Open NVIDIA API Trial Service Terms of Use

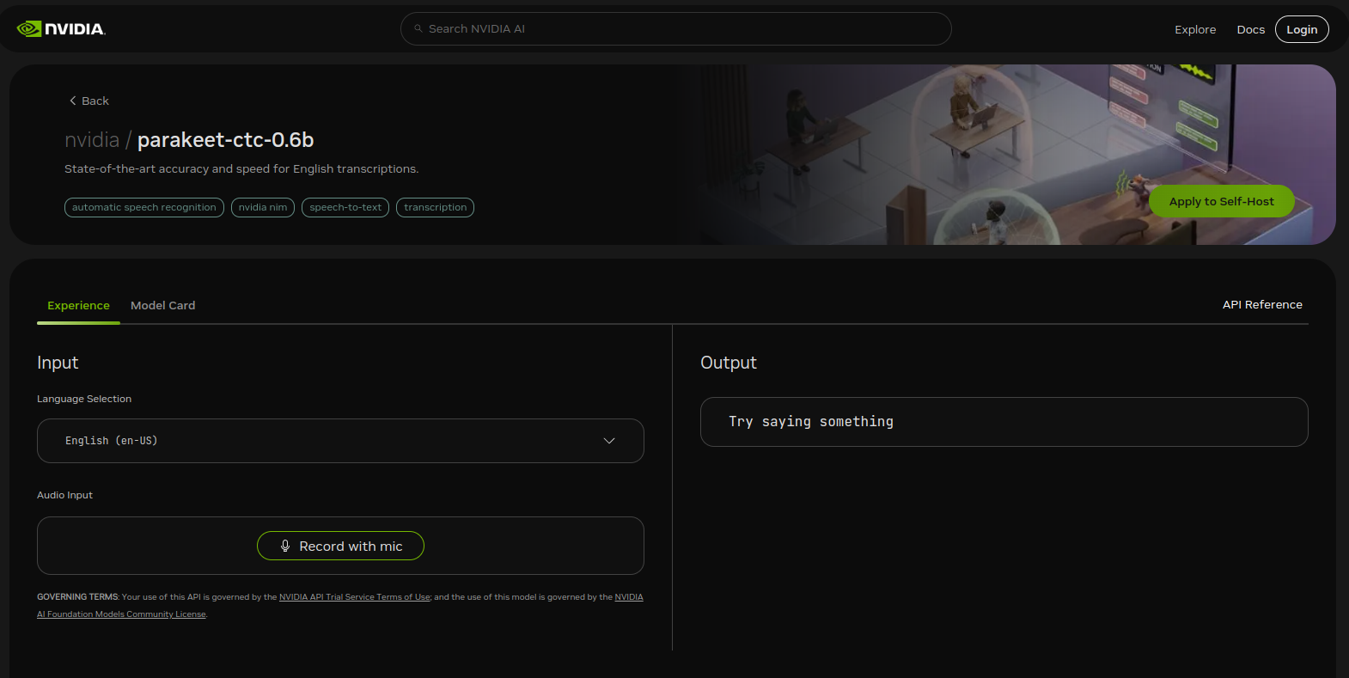(355, 597)
